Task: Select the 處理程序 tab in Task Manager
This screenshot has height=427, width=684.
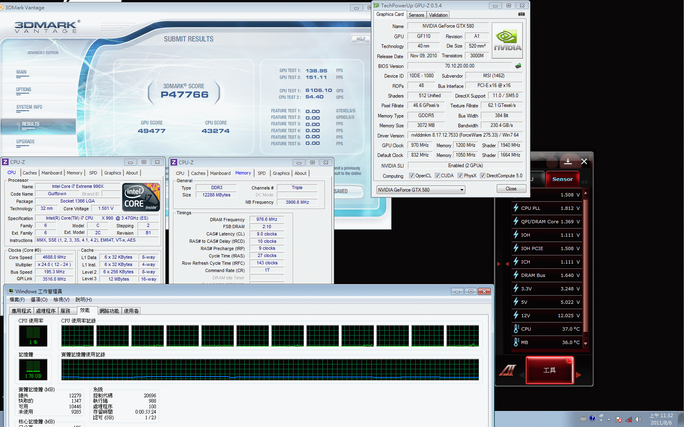Action: (46, 311)
